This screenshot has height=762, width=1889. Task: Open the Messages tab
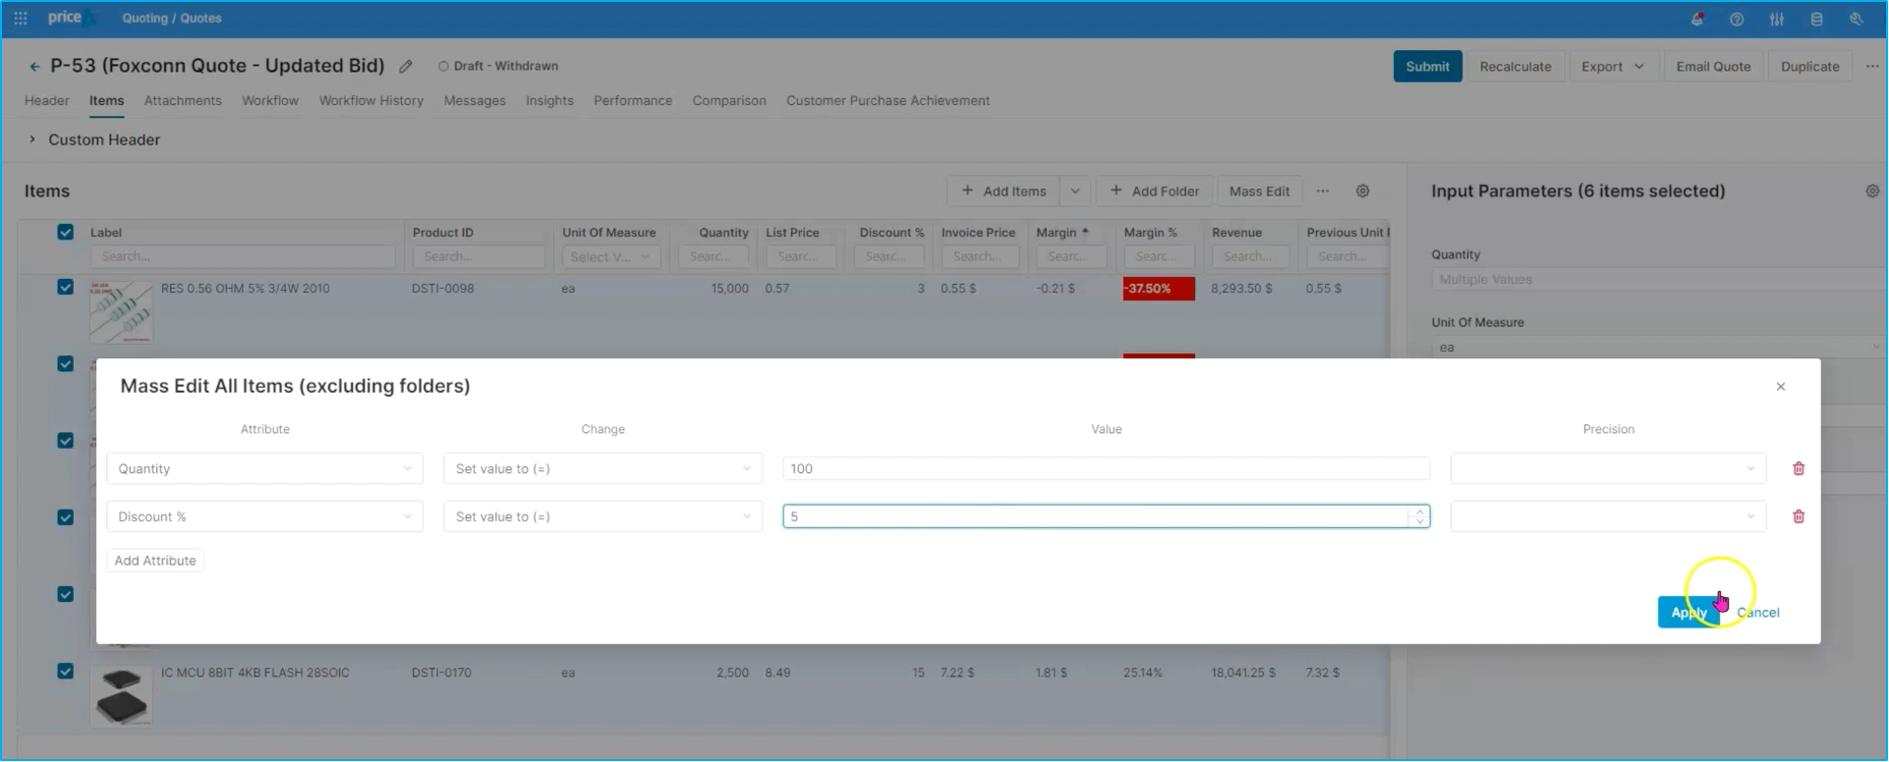pos(475,100)
